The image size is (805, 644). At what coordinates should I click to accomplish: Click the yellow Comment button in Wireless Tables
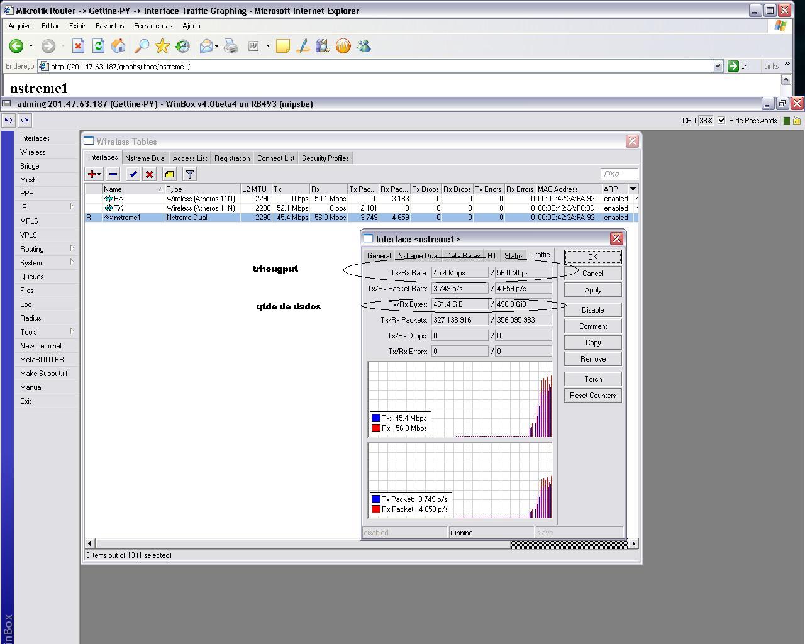(x=169, y=174)
